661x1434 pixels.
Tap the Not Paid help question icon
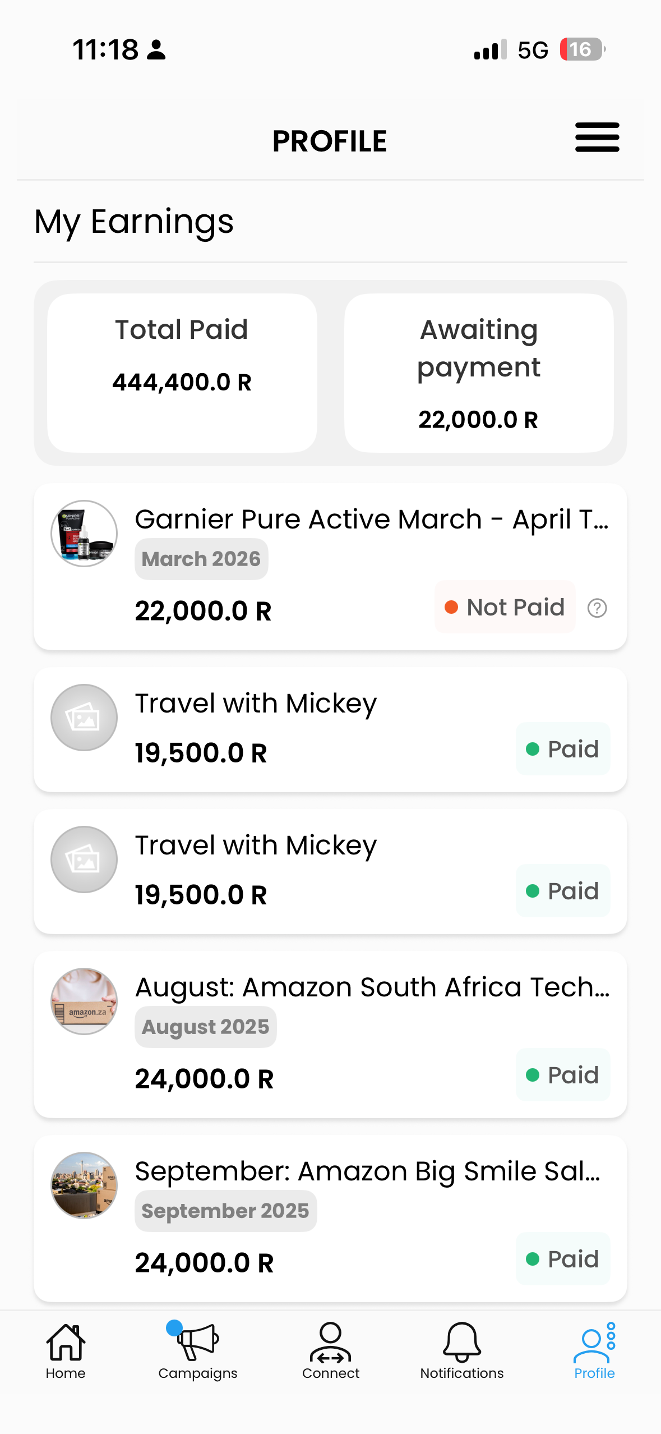coord(597,608)
